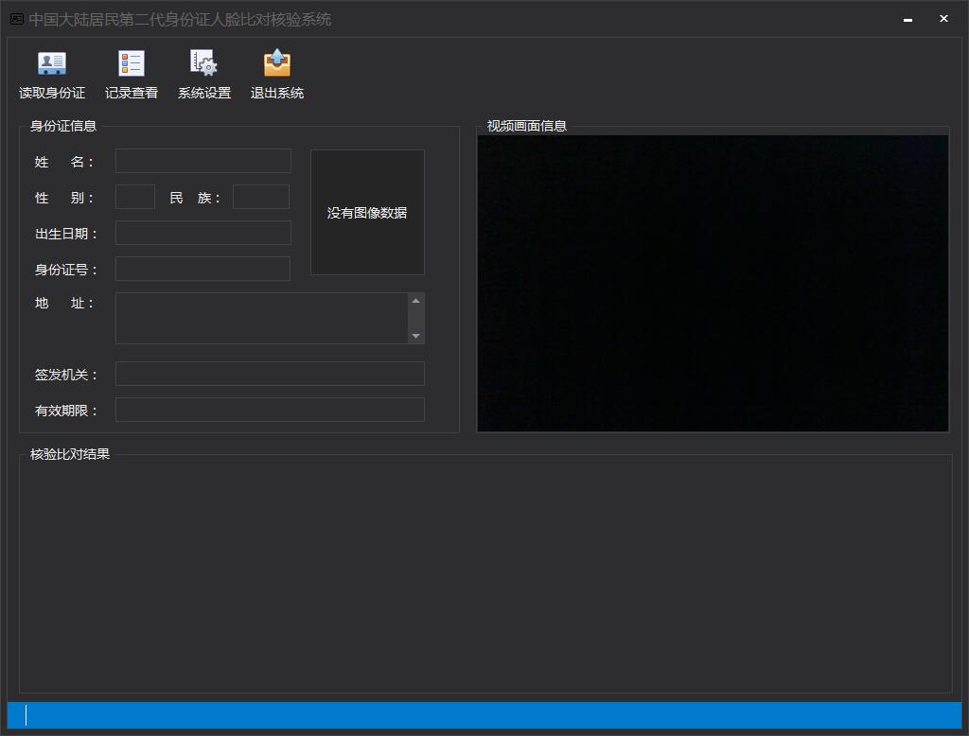
Task: Focus the 民族 ethnicity field
Action: coord(261,197)
